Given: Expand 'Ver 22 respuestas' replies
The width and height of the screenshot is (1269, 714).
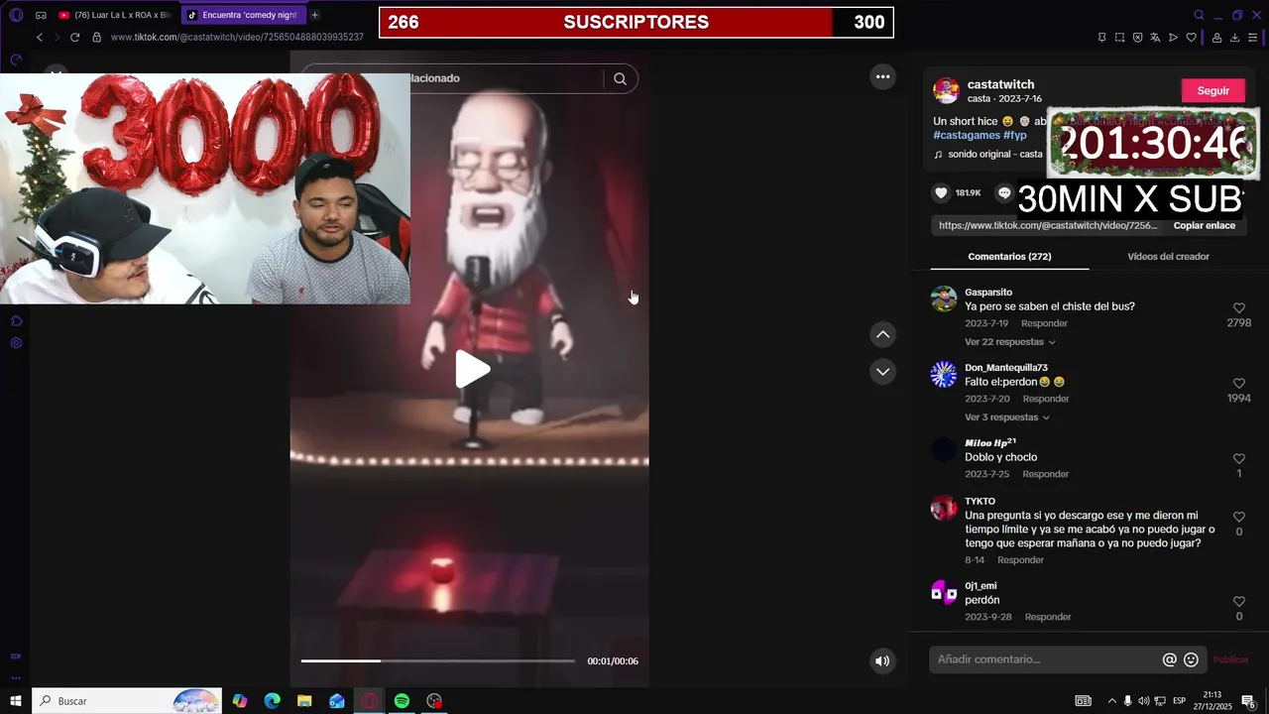Looking at the screenshot, I should coord(1010,342).
